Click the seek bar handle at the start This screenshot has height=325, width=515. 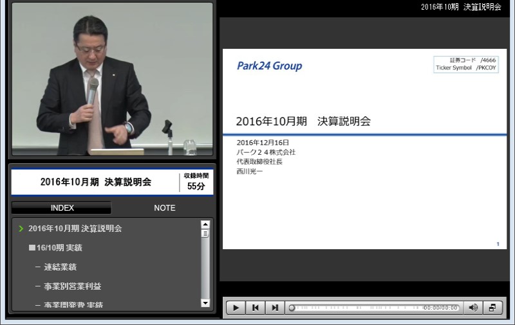pos(292,308)
